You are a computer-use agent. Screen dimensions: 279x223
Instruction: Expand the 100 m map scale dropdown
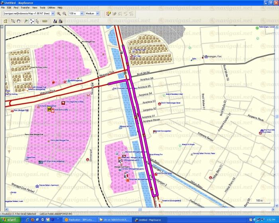pyautogui.click(x=82, y=13)
